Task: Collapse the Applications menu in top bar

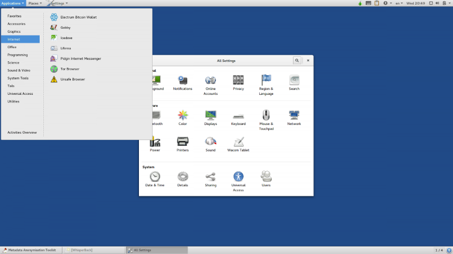Action: coord(13,3)
